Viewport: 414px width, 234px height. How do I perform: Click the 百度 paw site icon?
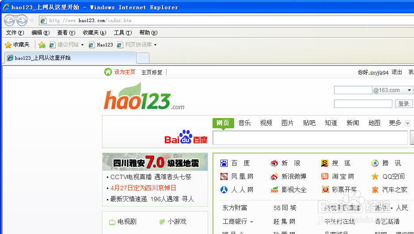pyautogui.click(x=224, y=163)
